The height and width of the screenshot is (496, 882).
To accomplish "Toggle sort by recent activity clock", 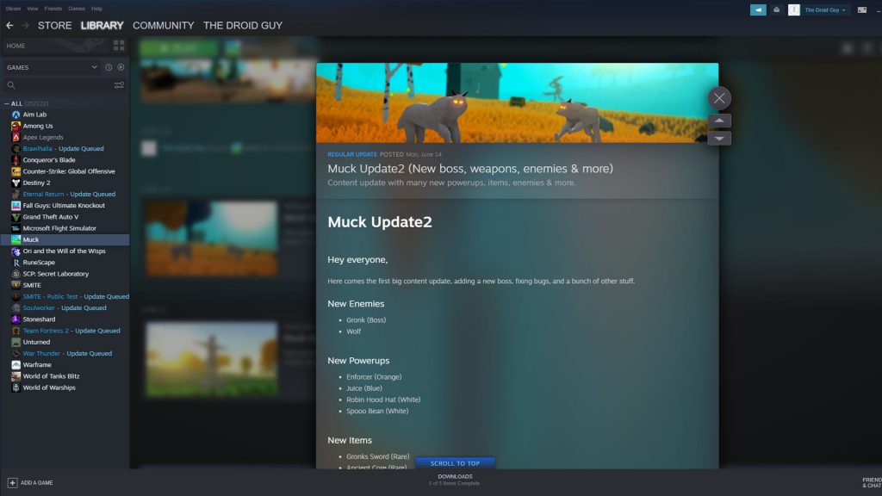I will pyautogui.click(x=109, y=67).
